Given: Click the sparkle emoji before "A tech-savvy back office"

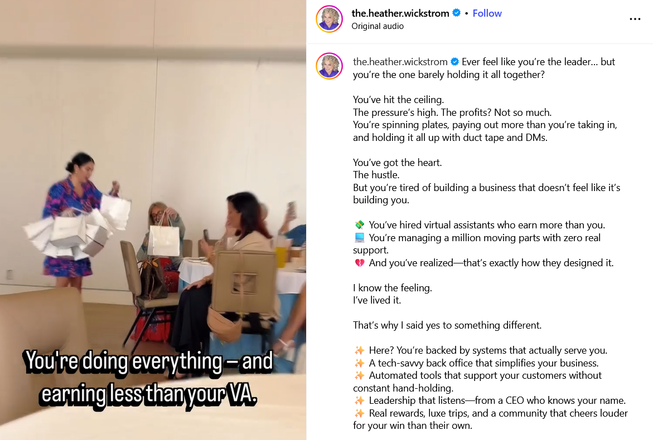Looking at the screenshot, I should click(x=359, y=363).
